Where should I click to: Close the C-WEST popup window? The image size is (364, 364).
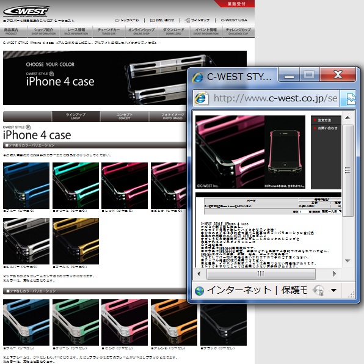point(338,75)
